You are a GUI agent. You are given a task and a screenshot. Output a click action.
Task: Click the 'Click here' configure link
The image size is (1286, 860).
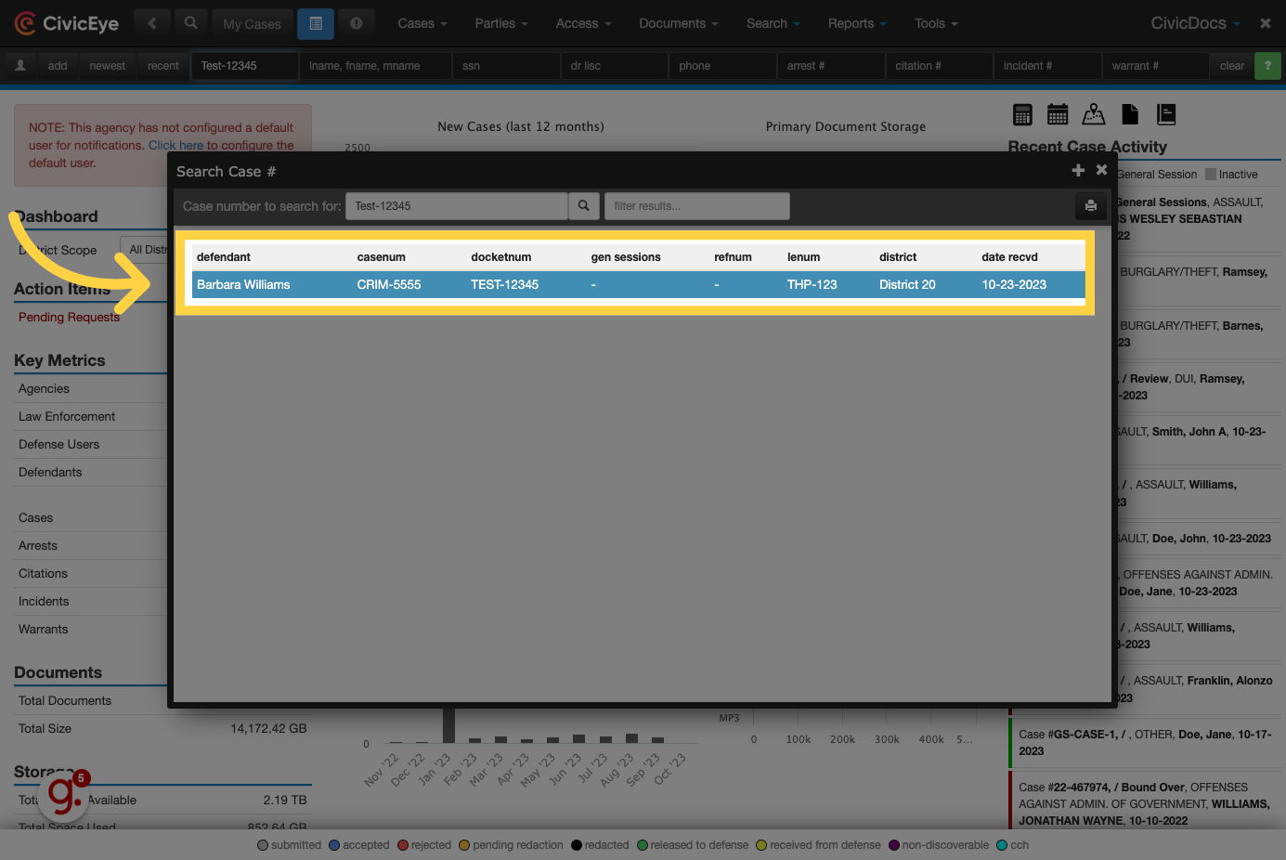[x=175, y=145]
